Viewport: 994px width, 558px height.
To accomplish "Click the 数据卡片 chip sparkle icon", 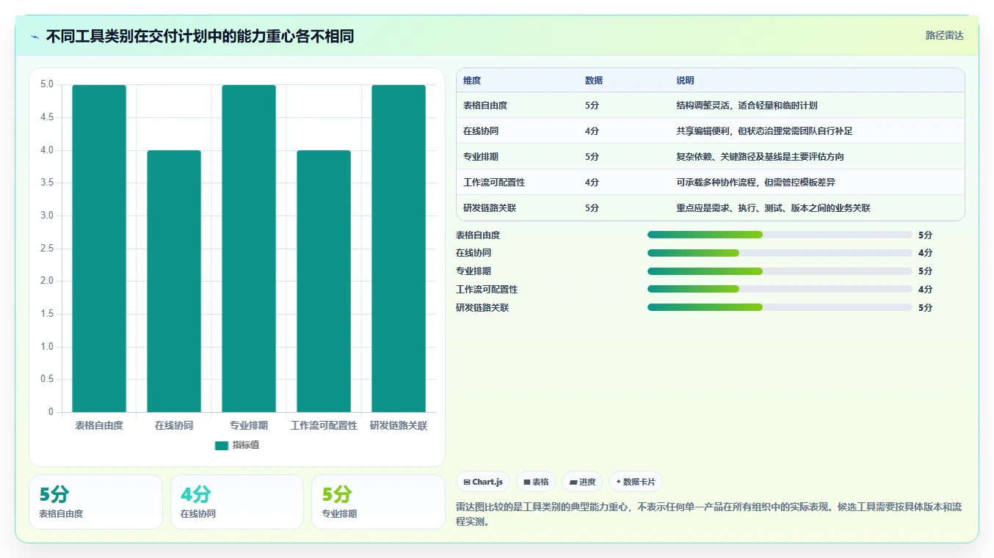I will pyautogui.click(x=619, y=482).
